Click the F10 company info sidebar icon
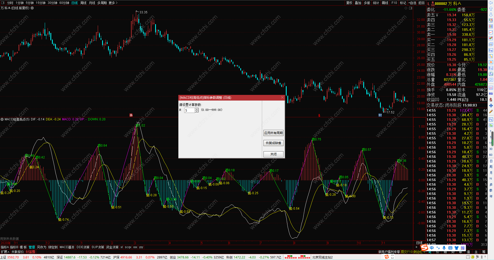Viewport: 494px width, 260px height. click(491, 50)
